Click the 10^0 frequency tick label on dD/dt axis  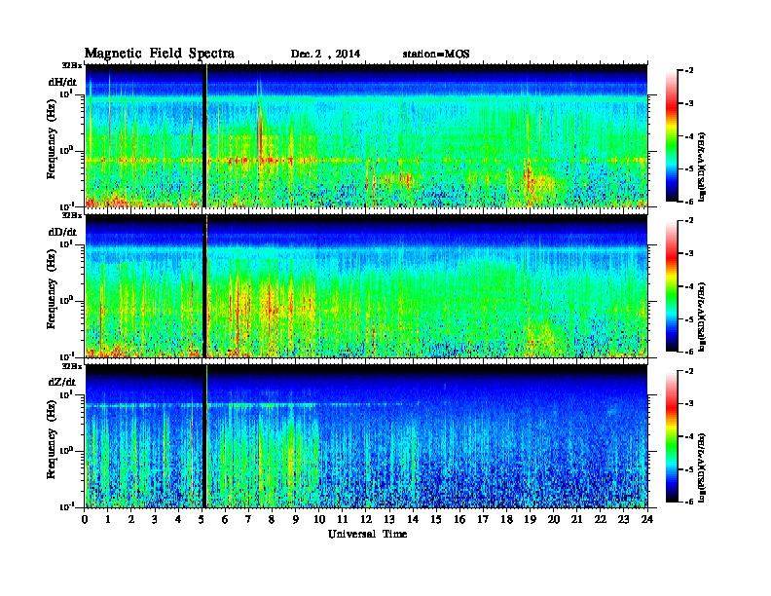(x=65, y=300)
